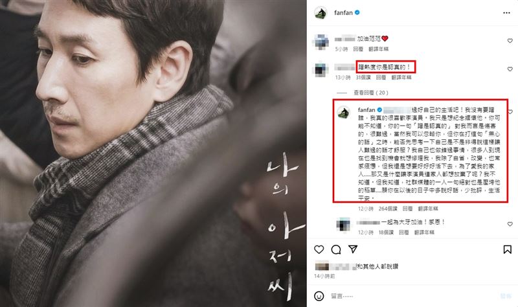Expand 查看回覆 (20) replies
This screenshot has width=518, height=307.
pos(370,93)
